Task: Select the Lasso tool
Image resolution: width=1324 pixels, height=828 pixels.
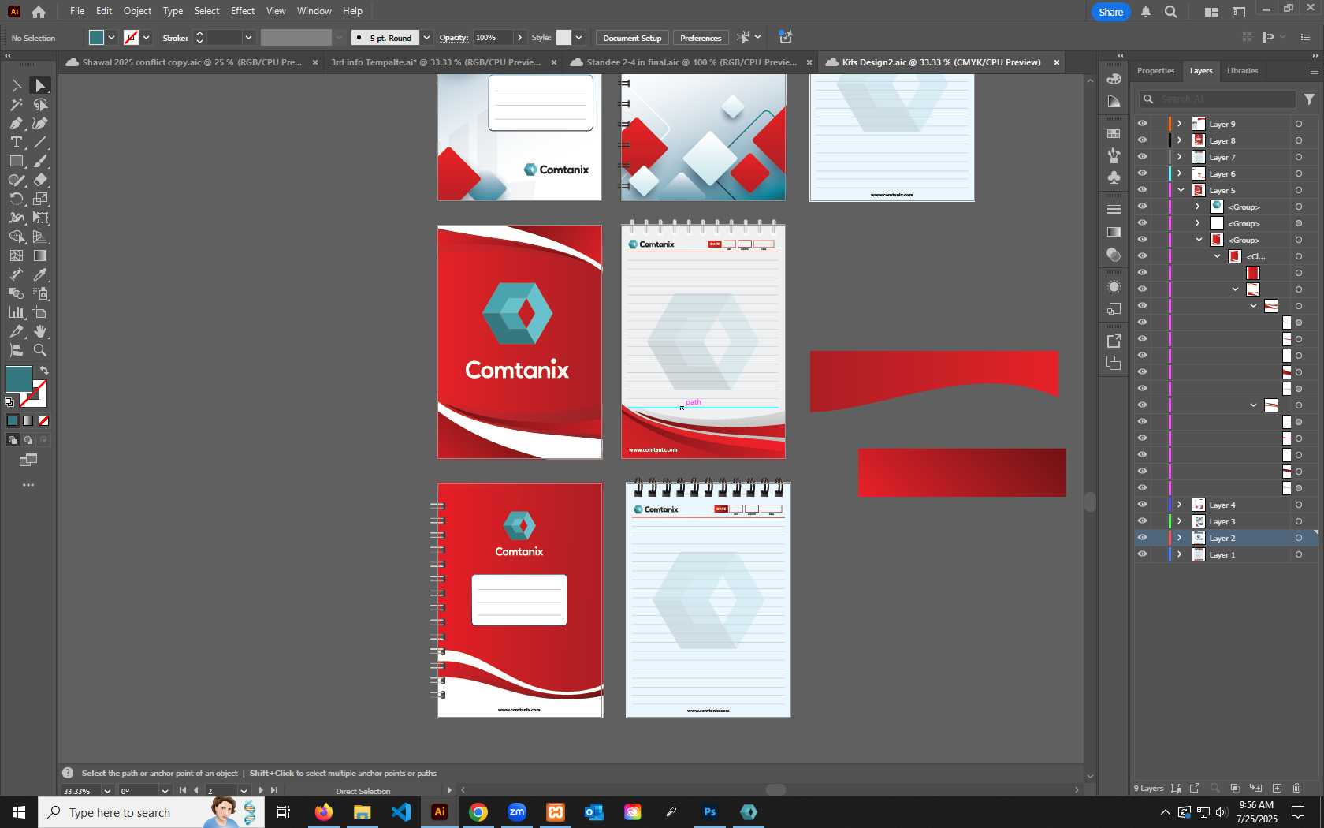Action: (x=40, y=104)
